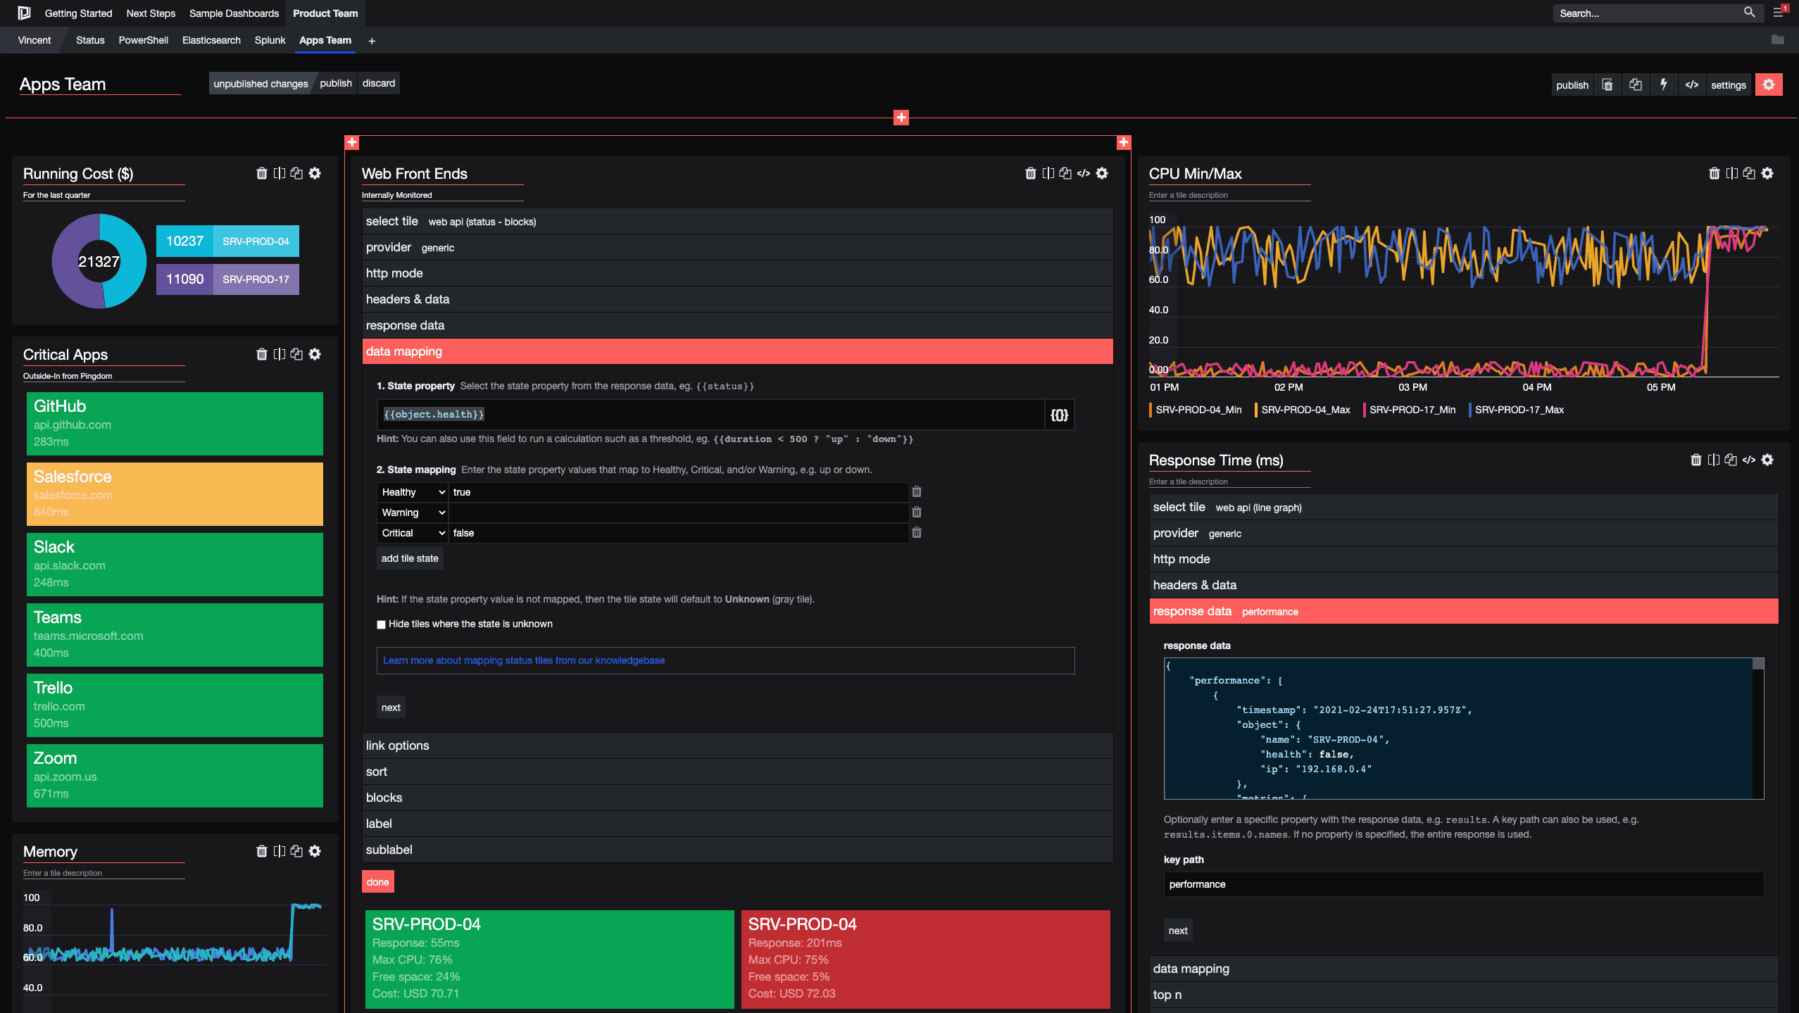Remove the Warning state mapping row
The height and width of the screenshot is (1013, 1799).
917,512
